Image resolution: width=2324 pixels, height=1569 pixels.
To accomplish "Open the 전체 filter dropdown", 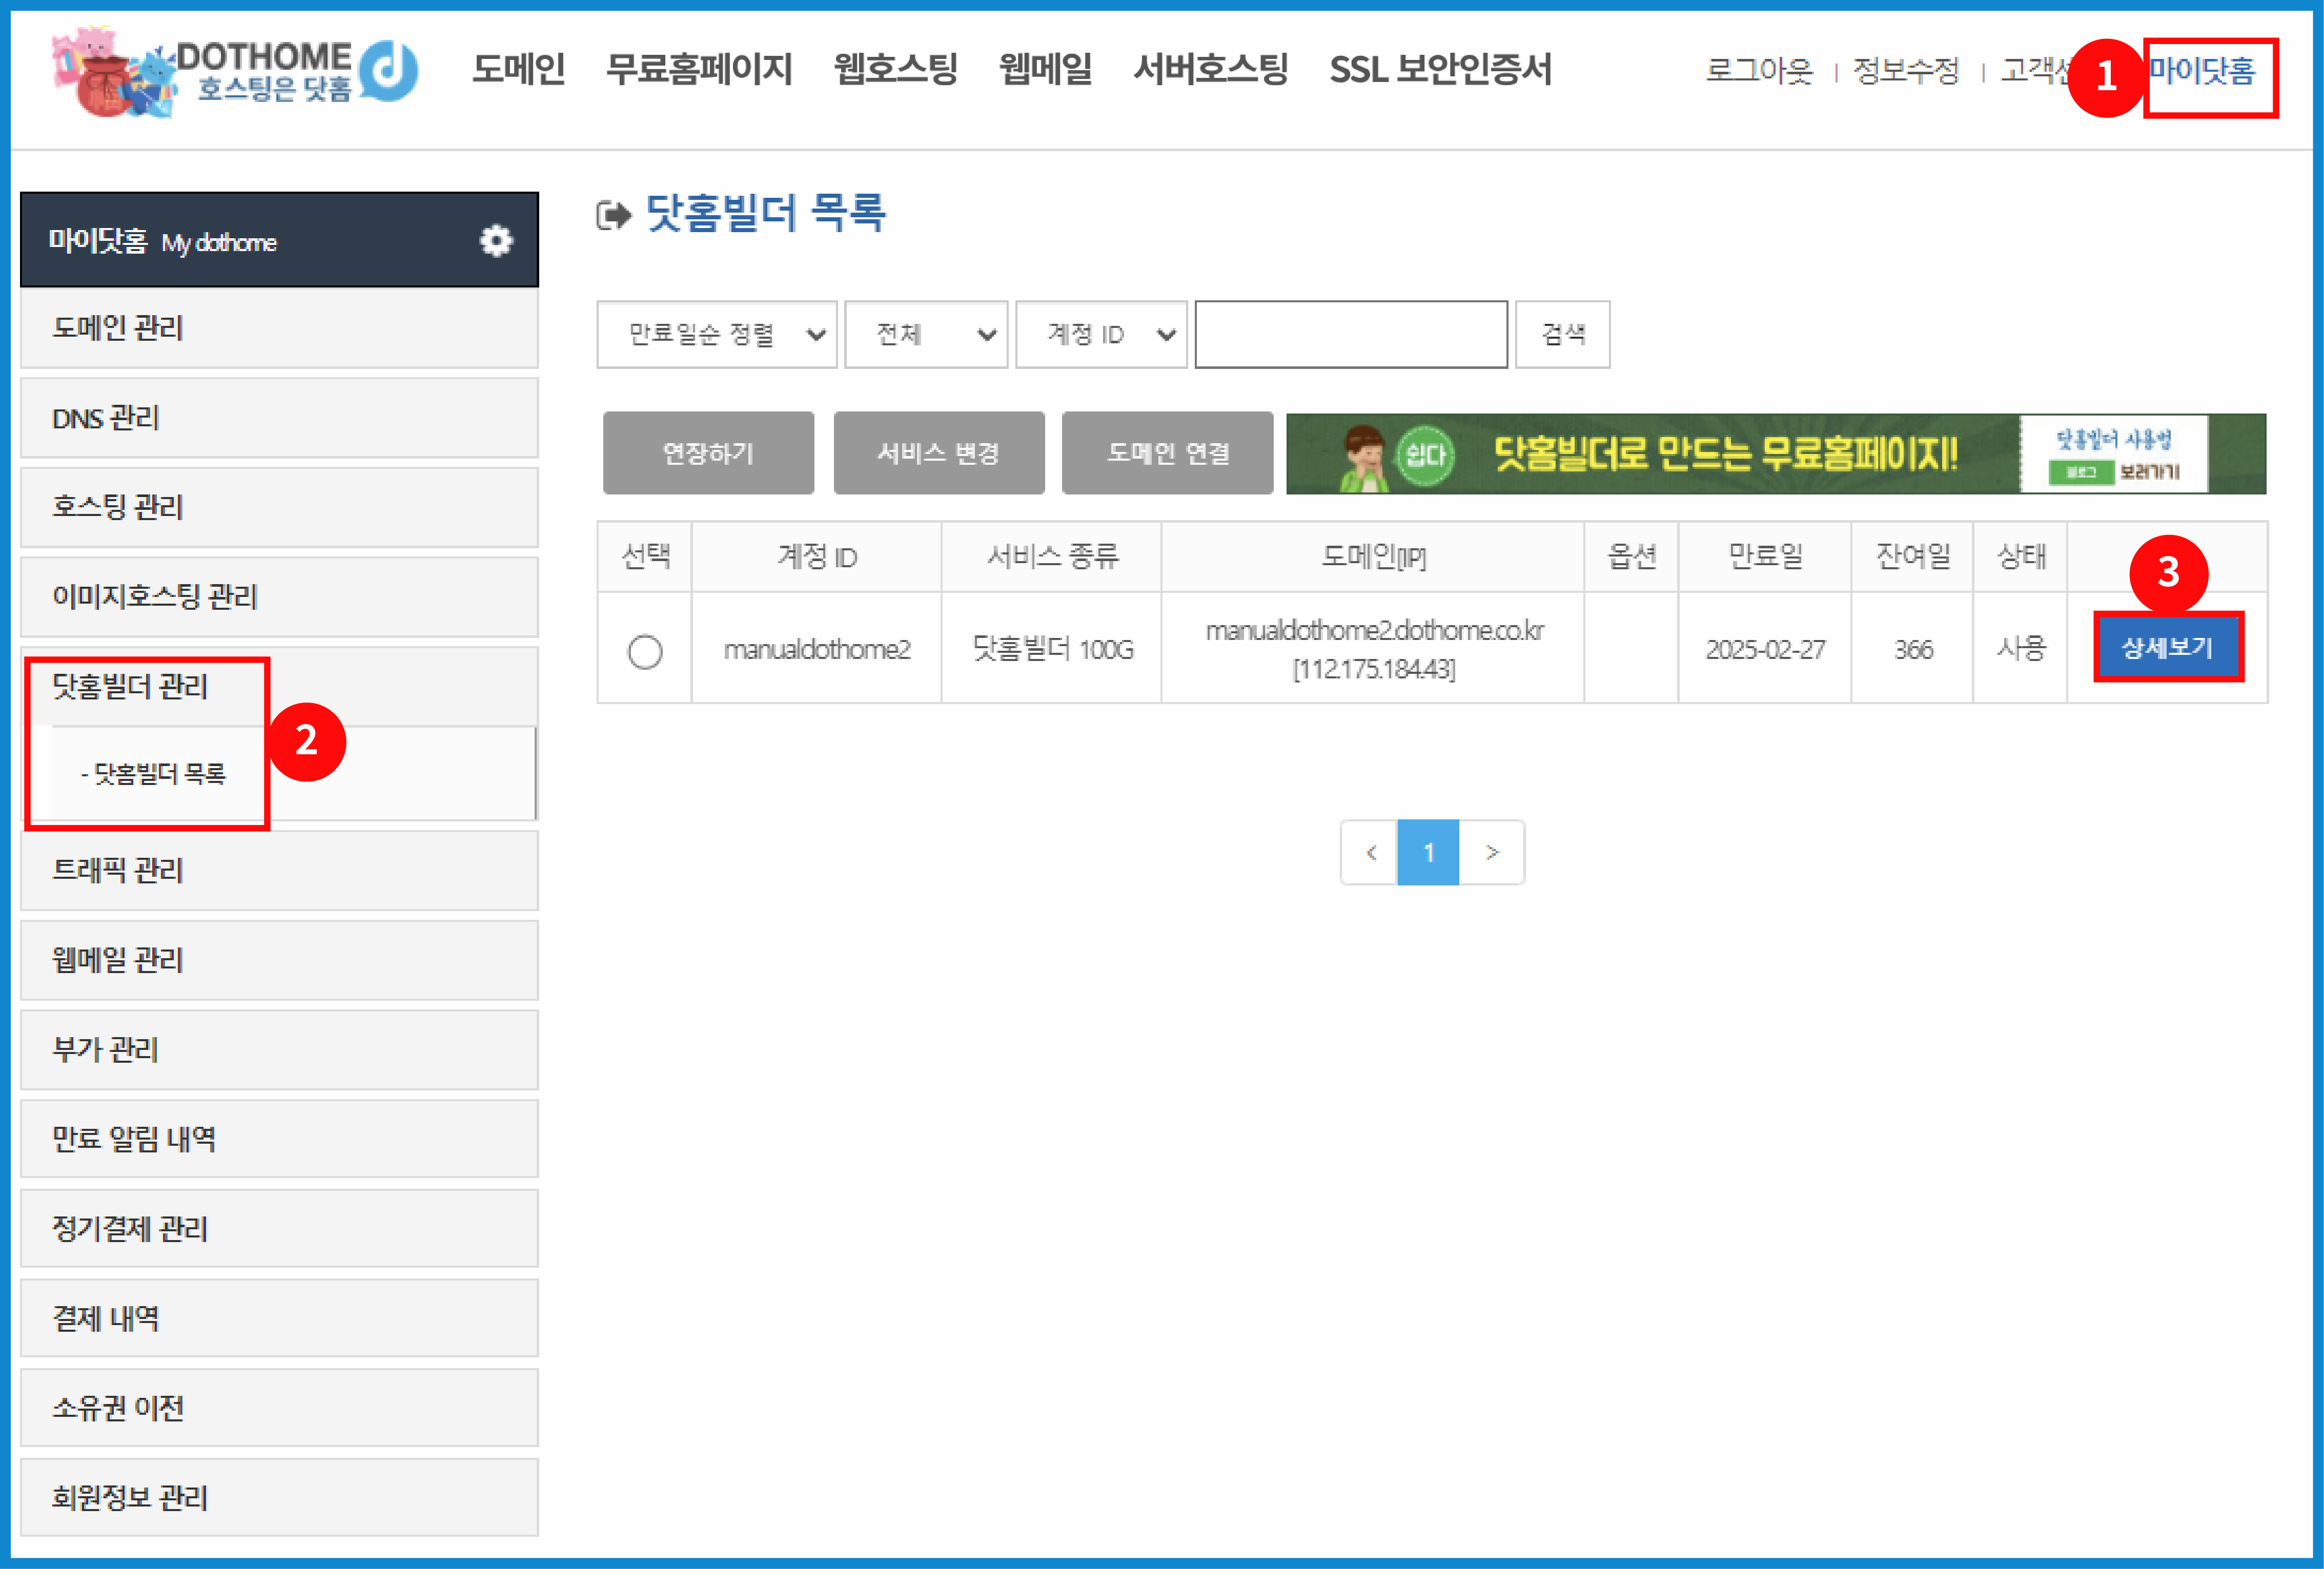I will tap(926, 335).
